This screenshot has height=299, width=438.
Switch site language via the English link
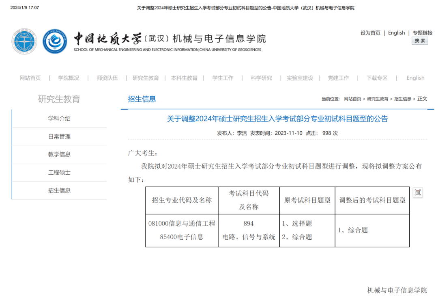click(x=396, y=32)
